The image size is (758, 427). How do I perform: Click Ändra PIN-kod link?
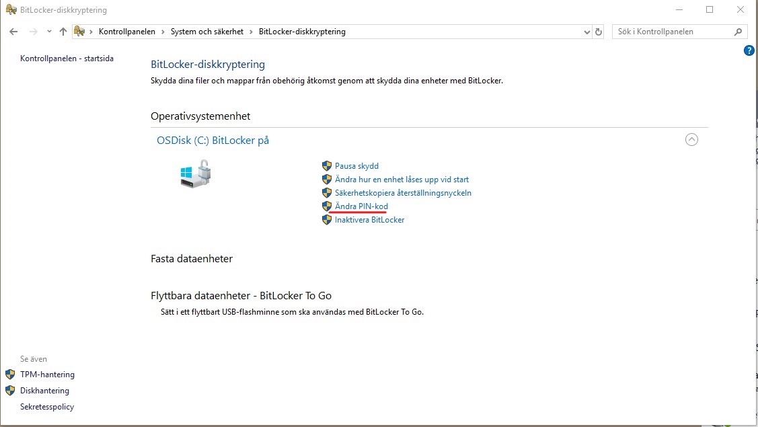[x=362, y=206]
